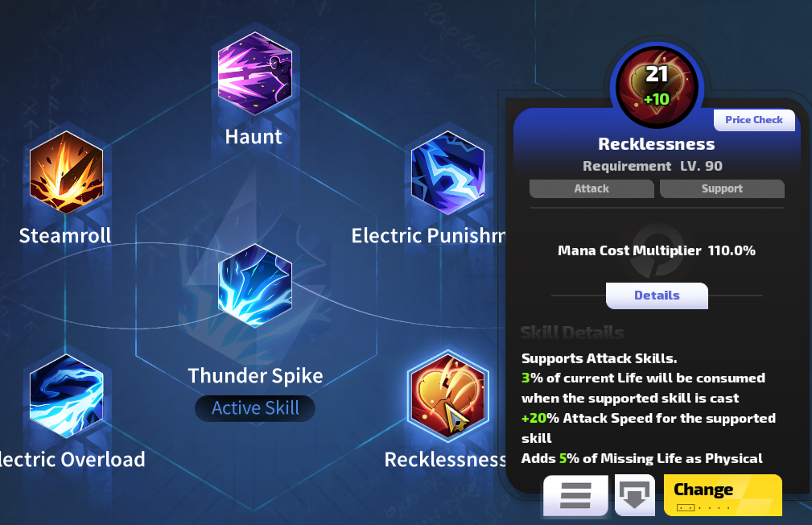Select the Thunder Spike active skill icon
Viewport: 812px width, 525px height.
(254, 286)
